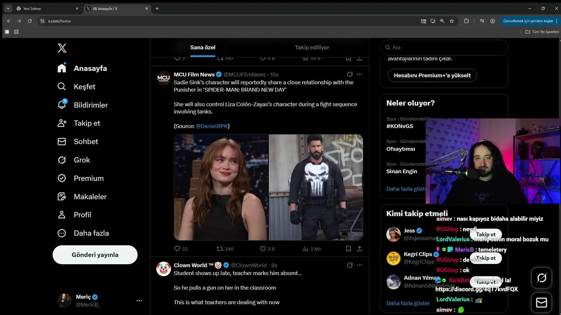Open the media controls icon in toolbar
Screen dimensions: 561x315
pyautogui.click(x=482, y=21)
